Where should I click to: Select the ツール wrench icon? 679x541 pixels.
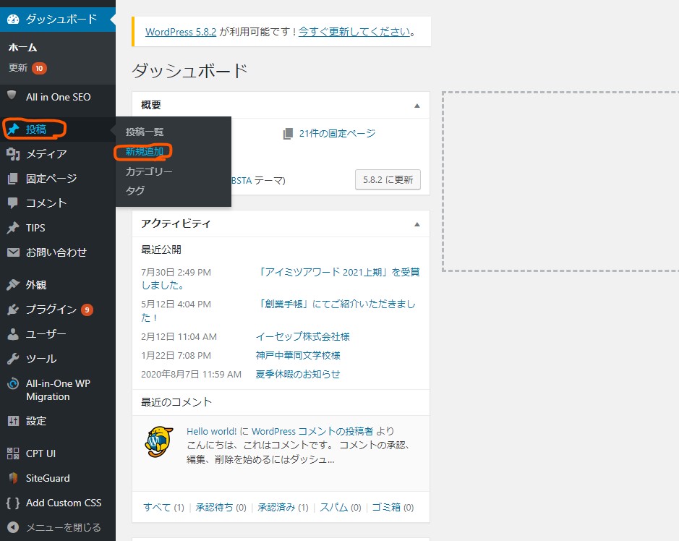point(13,358)
